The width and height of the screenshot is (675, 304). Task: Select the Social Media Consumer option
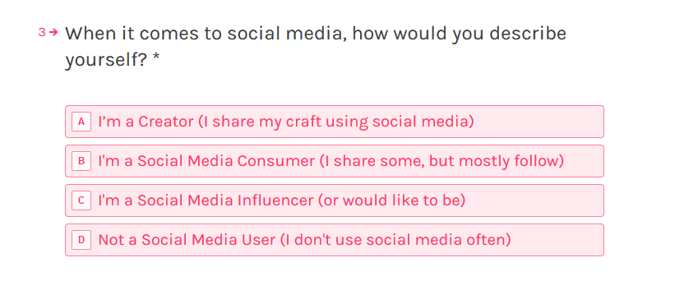[x=335, y=161]
